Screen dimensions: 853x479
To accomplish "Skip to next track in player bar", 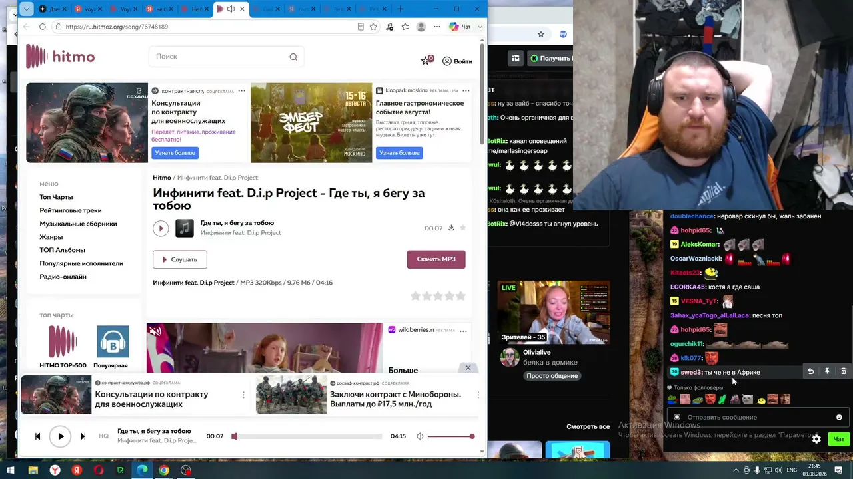I will tap(83, 436).
